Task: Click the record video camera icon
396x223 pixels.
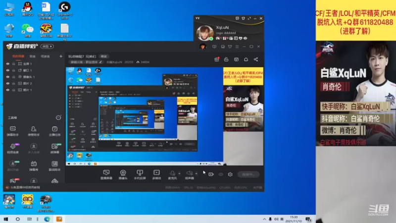Action: pyautogui.click(x=211, y=174)
